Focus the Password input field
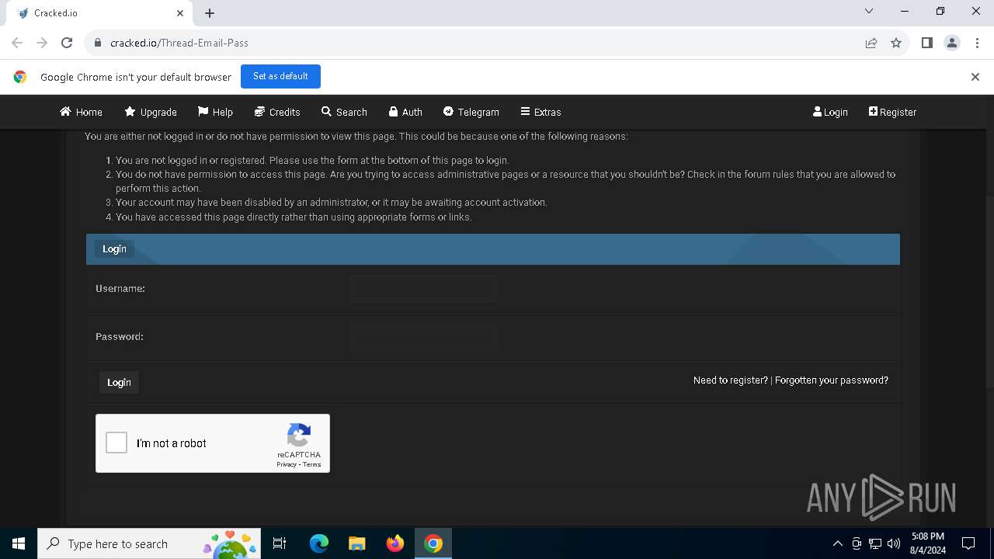This screenshot has height=559, width=994. tap(423, 337)
